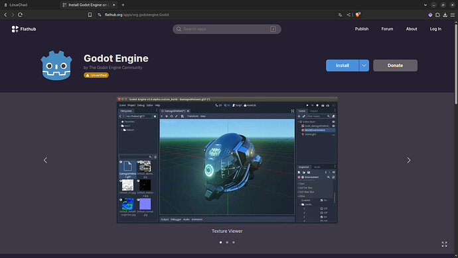Click the slash shortcut hint in search box
This screenshot has width=458, height=258.
tap(273, 29)
